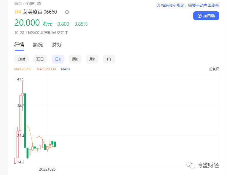226x175 pixels.
Task: Select the 周K chart period
Action: tap(75, 59)
